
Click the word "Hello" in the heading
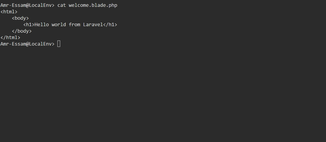(x=42, y=25)
